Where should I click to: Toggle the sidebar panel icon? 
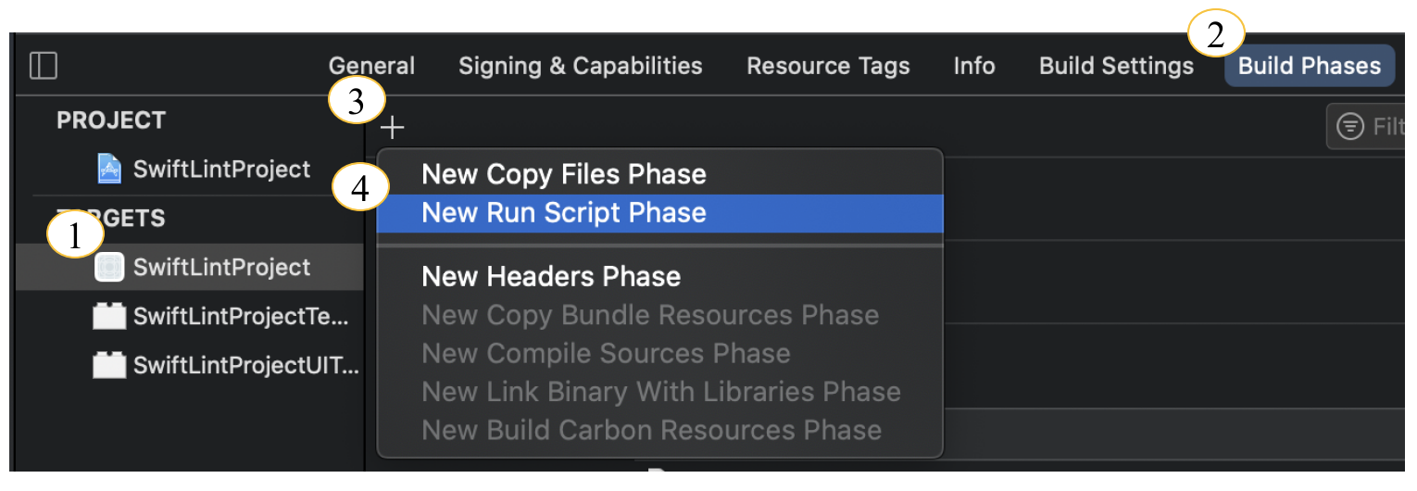click(x=44, y=66)
